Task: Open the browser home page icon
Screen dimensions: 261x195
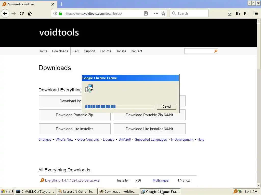Action: (x=30, y=13)
